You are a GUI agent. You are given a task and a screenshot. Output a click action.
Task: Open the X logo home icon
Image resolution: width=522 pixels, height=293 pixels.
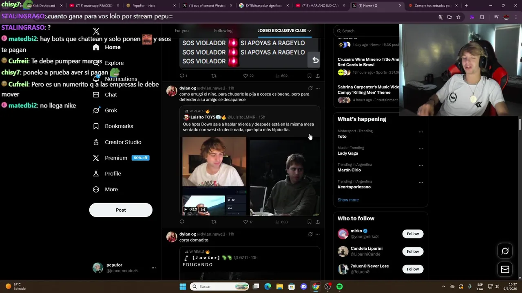point(96,31)
